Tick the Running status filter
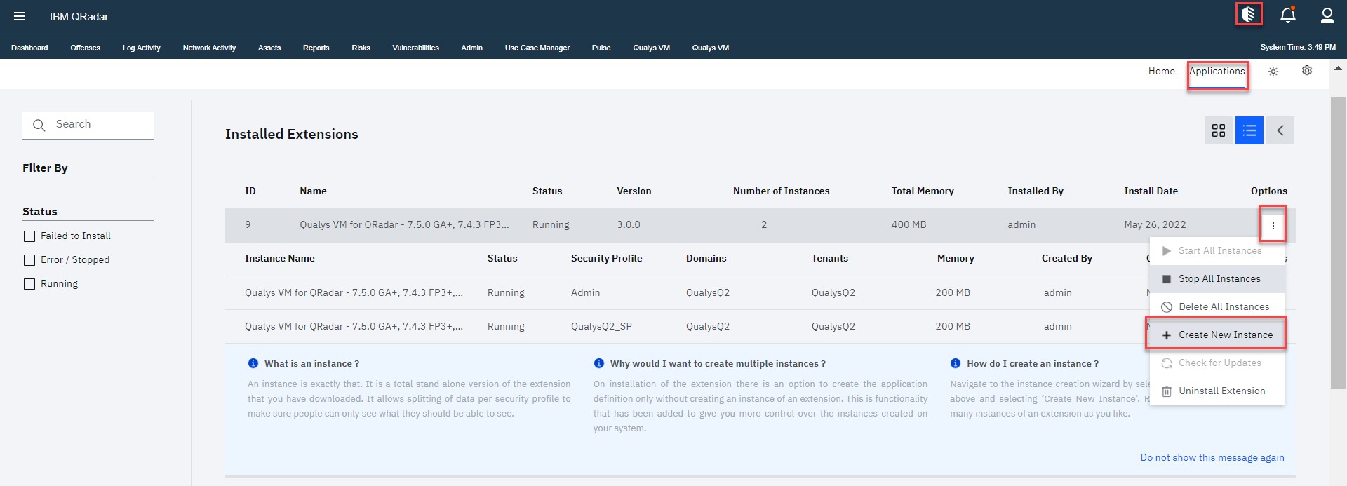 coord(29,284)
